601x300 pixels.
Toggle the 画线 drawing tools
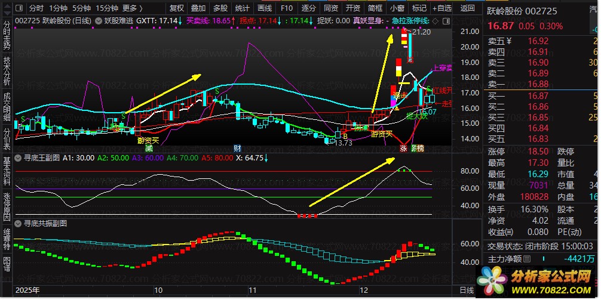click(x=265, y=8)
